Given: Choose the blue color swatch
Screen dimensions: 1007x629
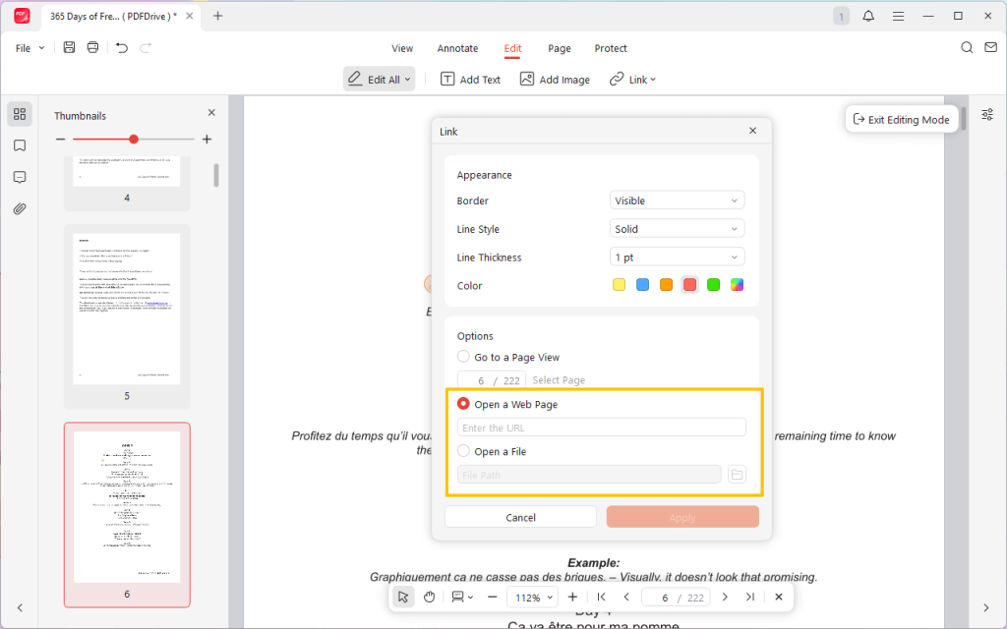Looking at the screenshot, I should pyautogui.click(x=642, y=285).
